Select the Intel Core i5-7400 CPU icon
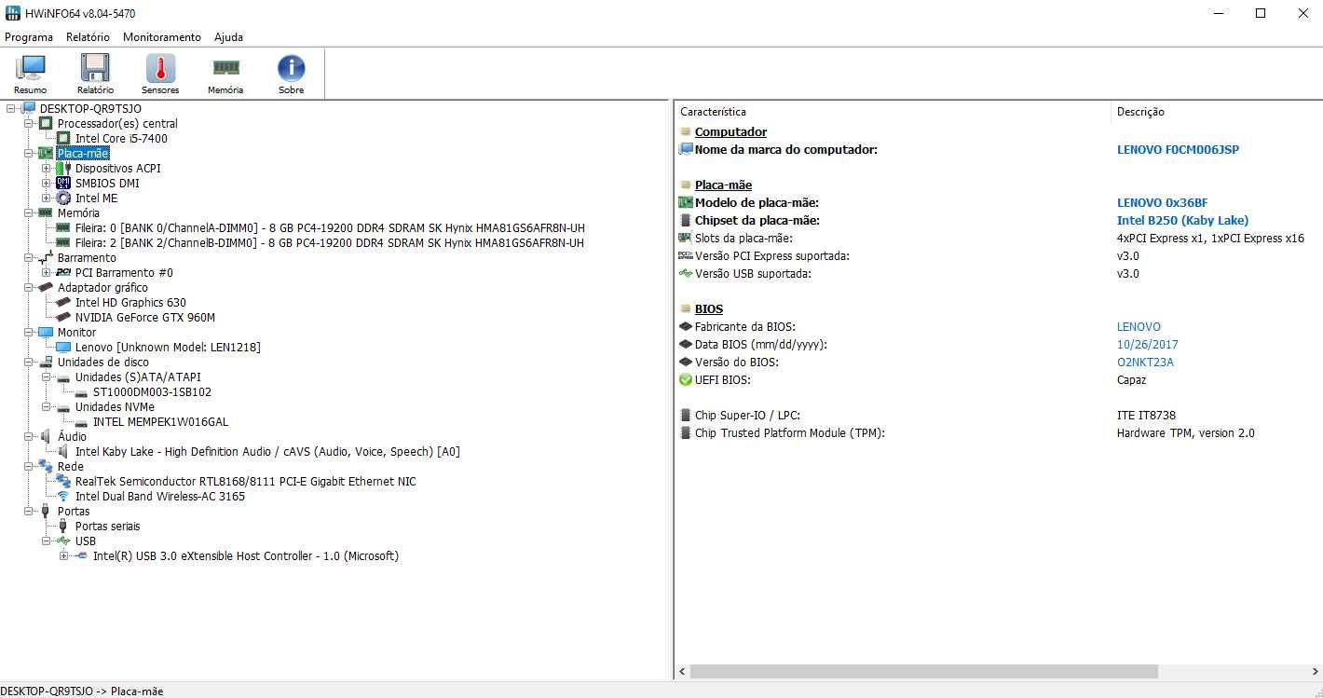1323x698 pixels. (x=63, y=139)
